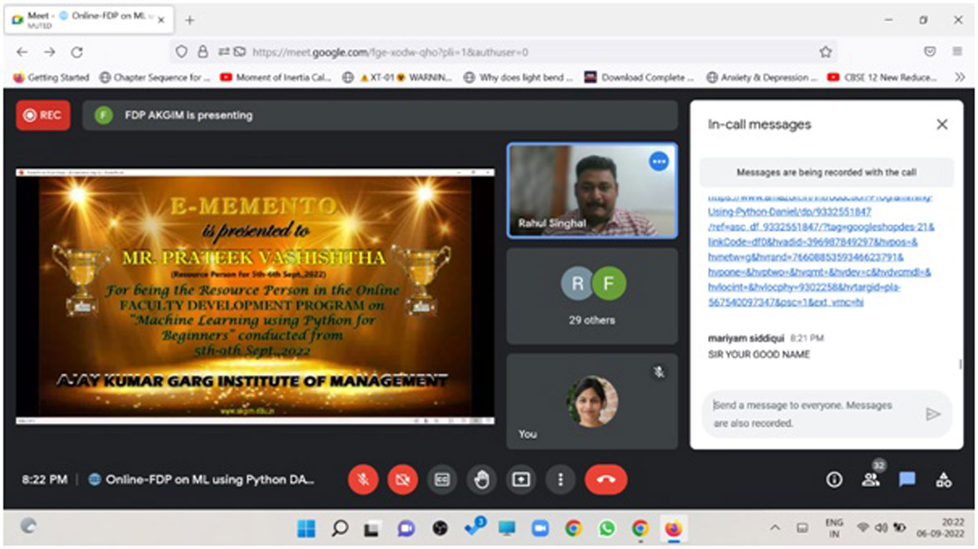
Task: Open the Chapter Sequence for bookmark
Action: (x=155, y=77)
